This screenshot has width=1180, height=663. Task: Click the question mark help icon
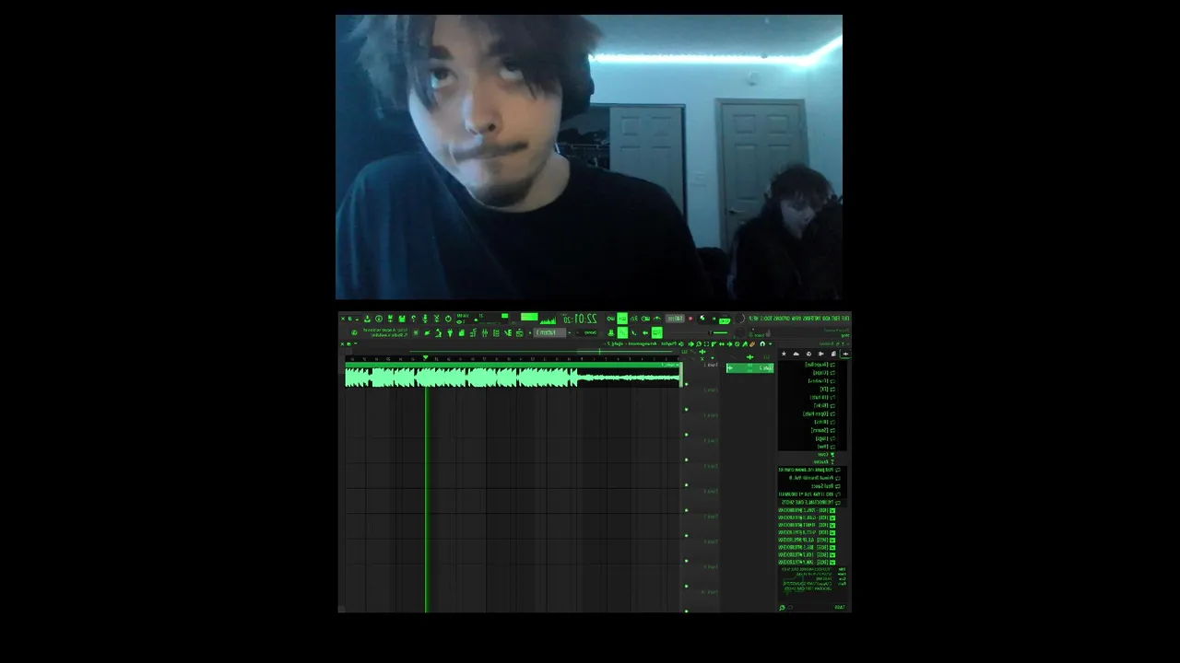(414, 319)
